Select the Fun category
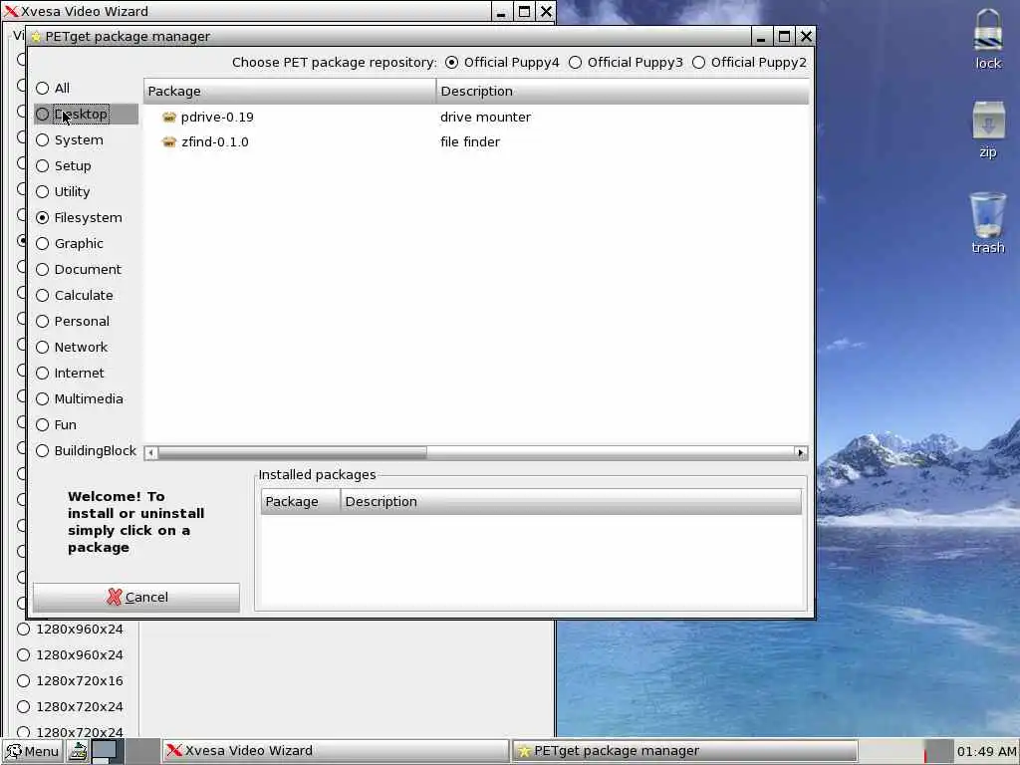 pyautogui.click(x=57, y=424)
